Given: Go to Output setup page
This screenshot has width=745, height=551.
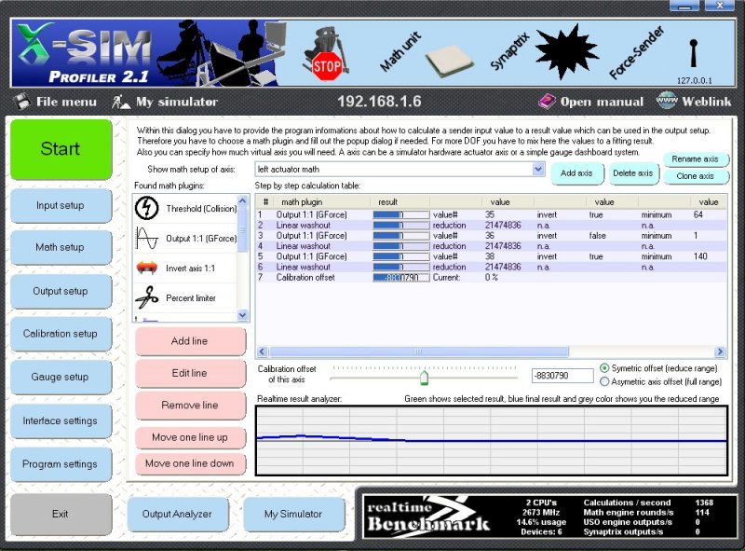Looking at the screenshot, I should [x=61, y=291].
